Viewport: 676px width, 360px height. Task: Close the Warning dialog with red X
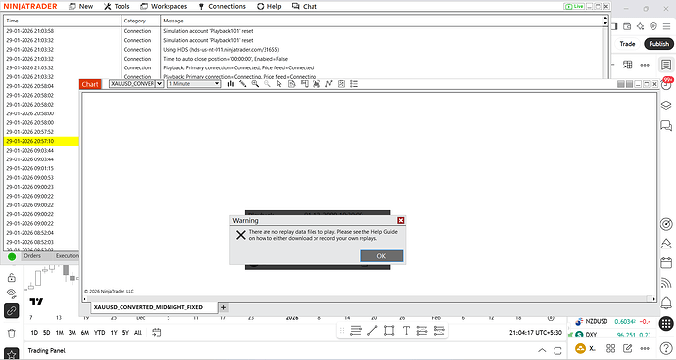coord(401,220)
